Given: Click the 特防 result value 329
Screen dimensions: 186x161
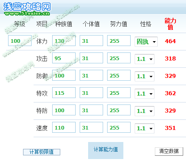Looking at the screenshot, I should tap(170, 111).
